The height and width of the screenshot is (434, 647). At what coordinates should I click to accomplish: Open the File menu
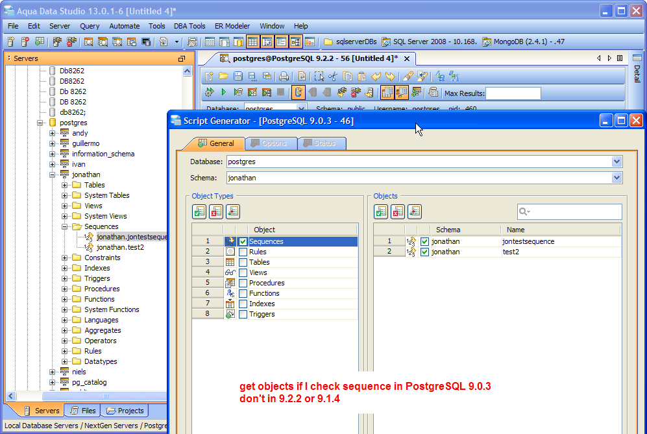13,26
